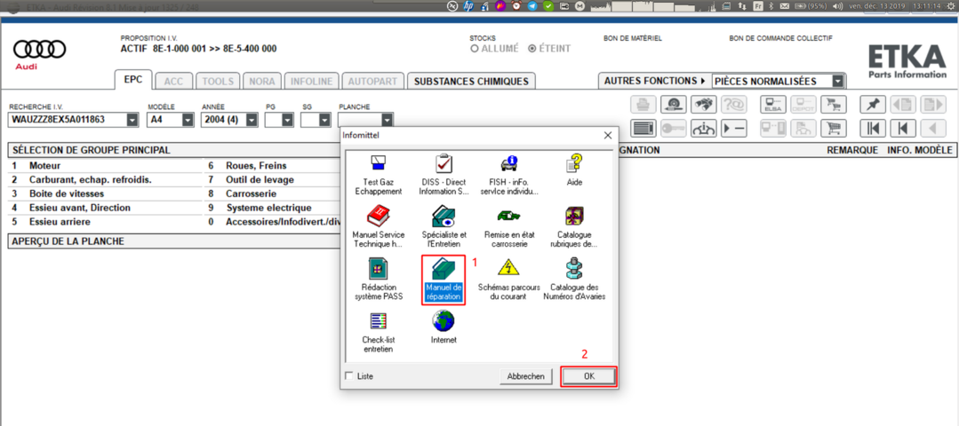Select the ÉTEINT stocks radio button

tap(531, 49)
